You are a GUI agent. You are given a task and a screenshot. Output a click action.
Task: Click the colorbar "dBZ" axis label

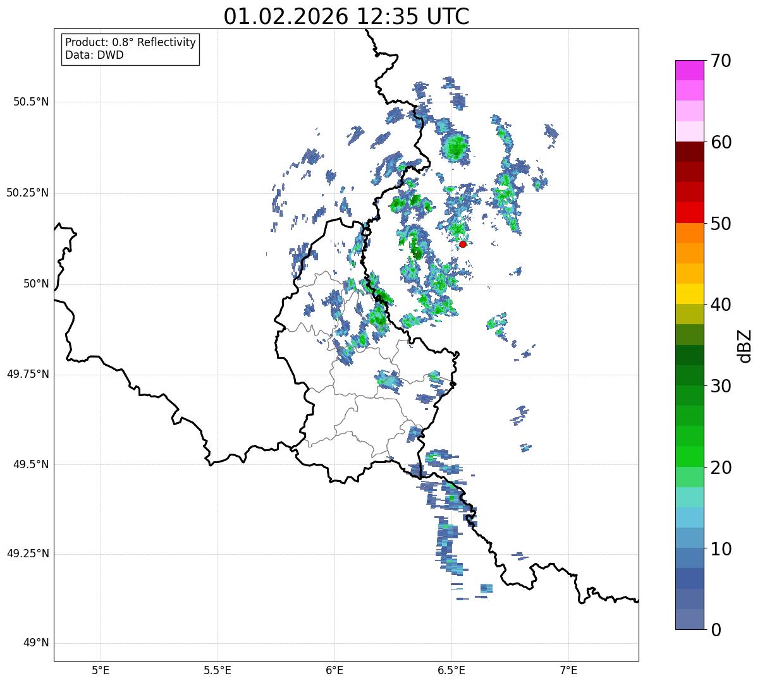click(745, 346)
